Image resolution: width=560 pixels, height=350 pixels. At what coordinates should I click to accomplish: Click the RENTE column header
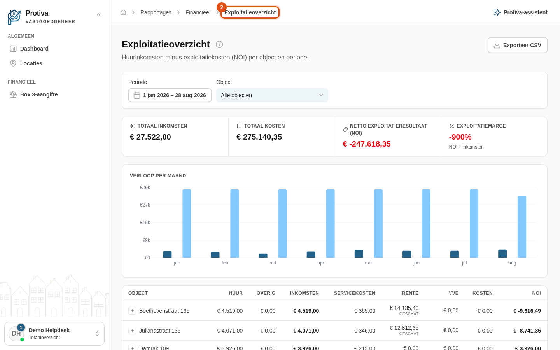(x=410, y=293)
